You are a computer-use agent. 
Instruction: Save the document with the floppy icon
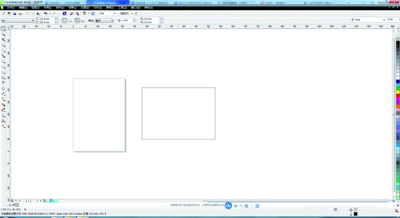click(x=14, y=14)
